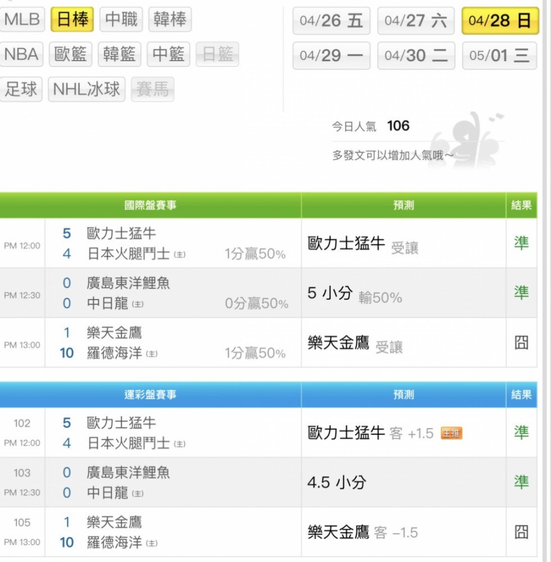Click game number 105 in 運彩盤
The image size is (551, 562).
[22, 523]
